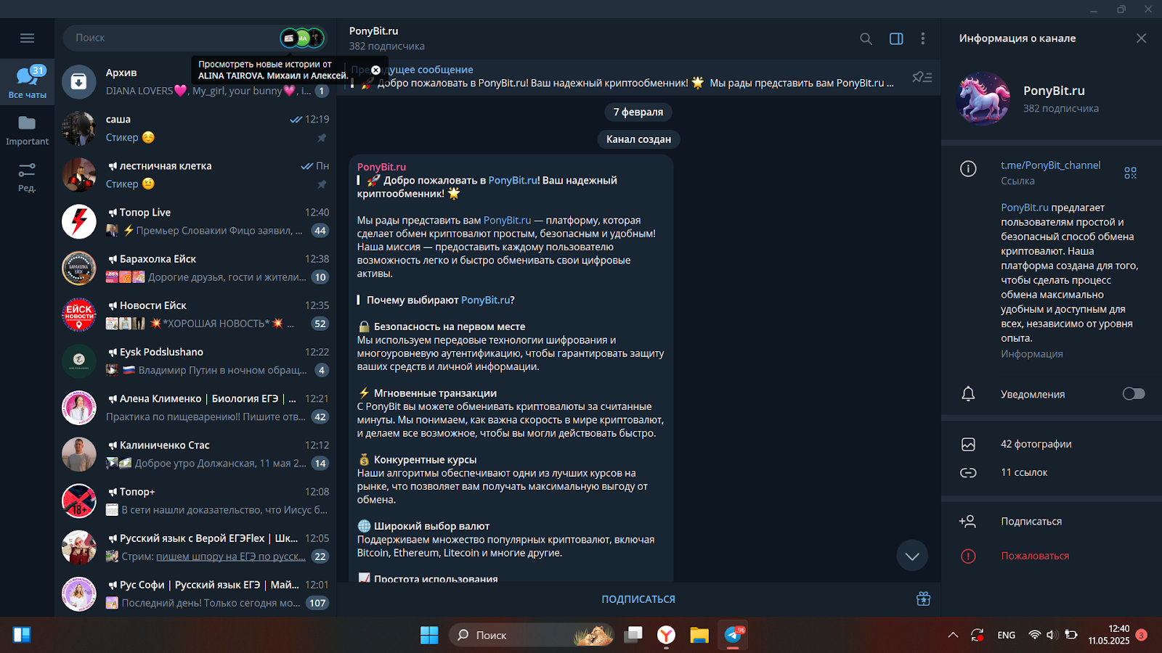Screen dimensions: 1162x653
Task: Open PonyBit.ru link in channel description
Action: point(1025,208)
